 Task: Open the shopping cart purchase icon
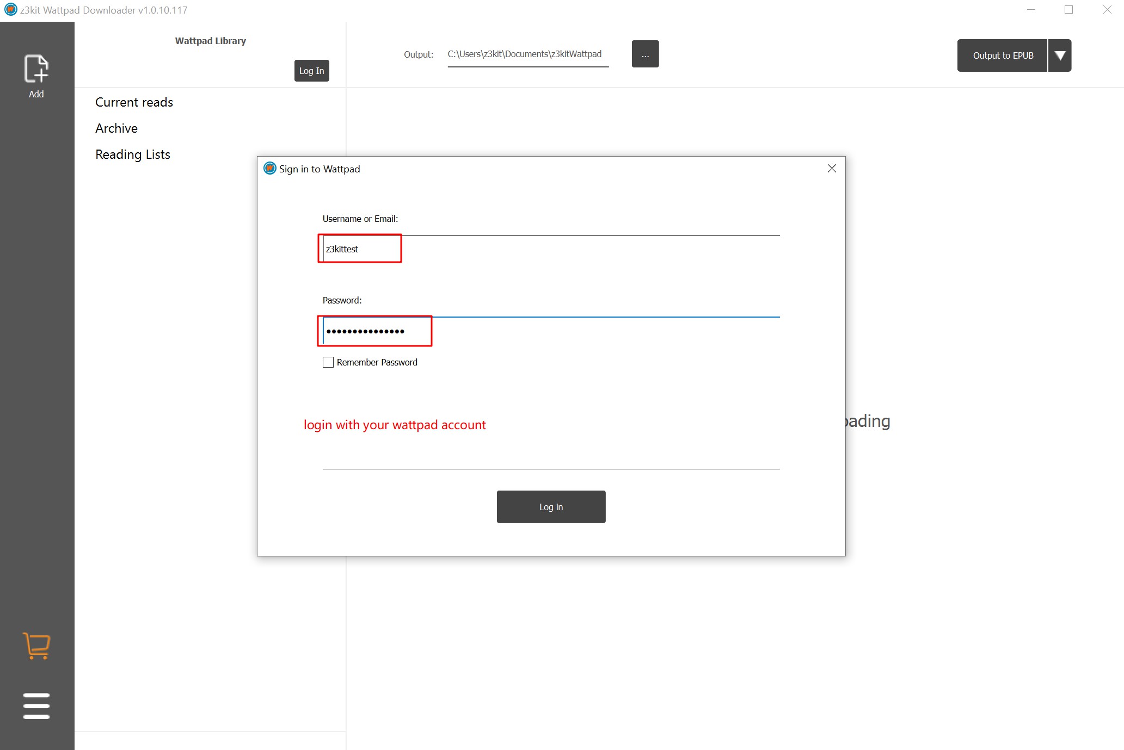[36, 646]
